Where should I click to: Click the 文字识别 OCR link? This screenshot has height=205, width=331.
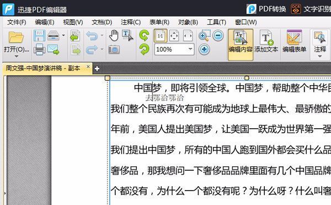coord(311,9)
